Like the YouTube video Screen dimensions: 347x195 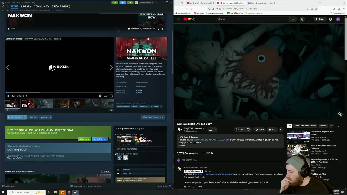(239, 130)
